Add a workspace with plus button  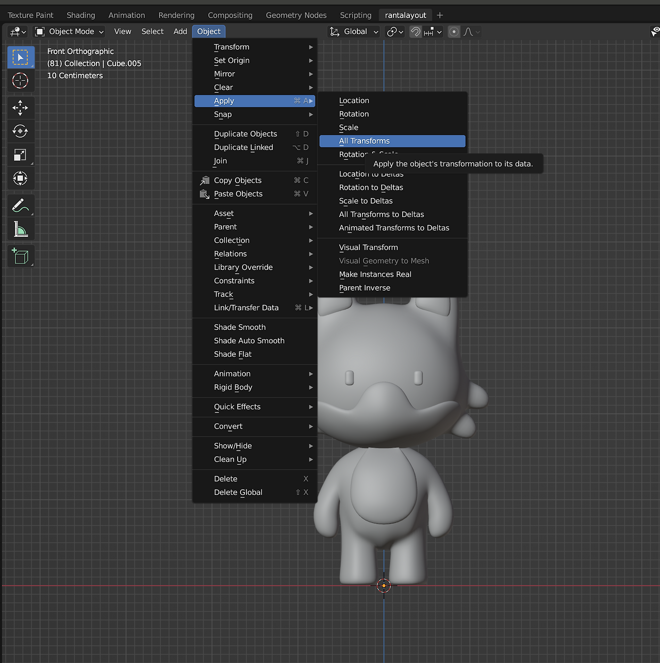tap(440, 15)
